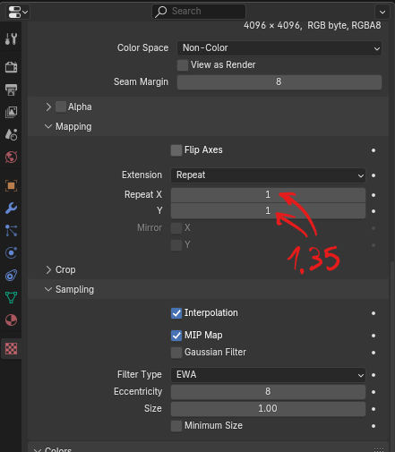Screen dimensions: 395x452
Task: Click the Repeat X value field
Action: pos(268,195)
